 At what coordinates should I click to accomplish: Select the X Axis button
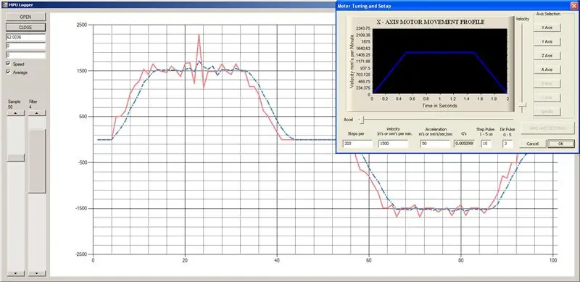[x=547, y=28]
